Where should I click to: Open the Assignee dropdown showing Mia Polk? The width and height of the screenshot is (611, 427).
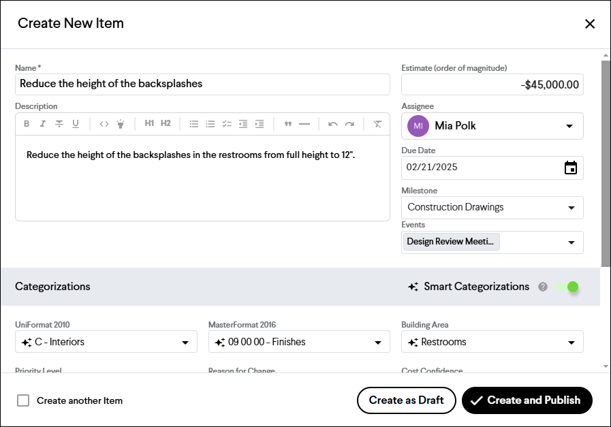coord(492,126)
